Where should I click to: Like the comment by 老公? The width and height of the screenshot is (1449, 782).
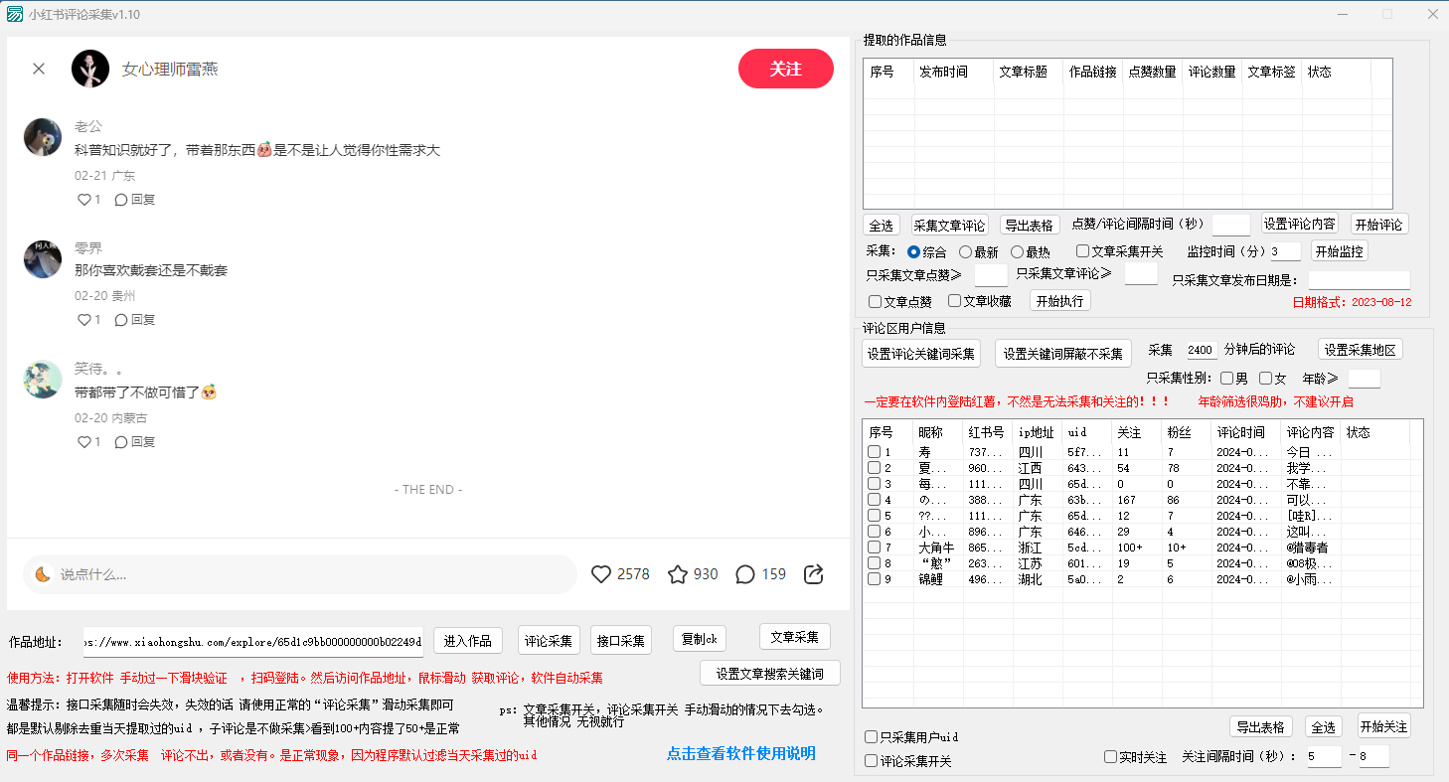(x=84, y=200)
